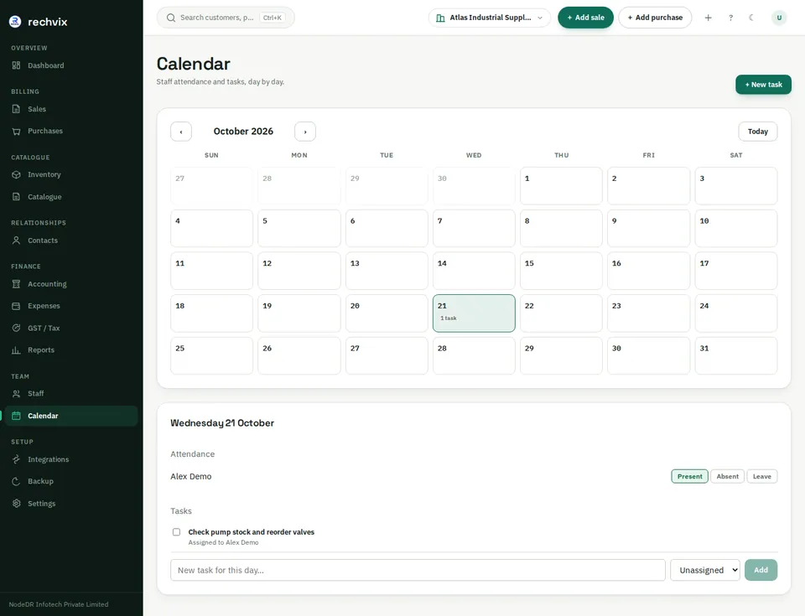805x616 pixels.
Task: Select October 31 calendar day
Action: point(736,355)
